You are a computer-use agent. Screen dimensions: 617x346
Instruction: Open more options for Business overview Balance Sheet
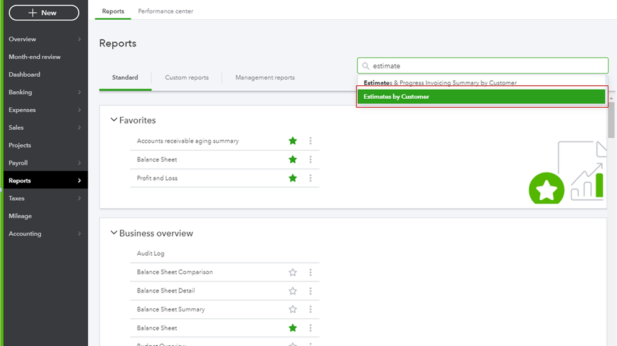311,328
